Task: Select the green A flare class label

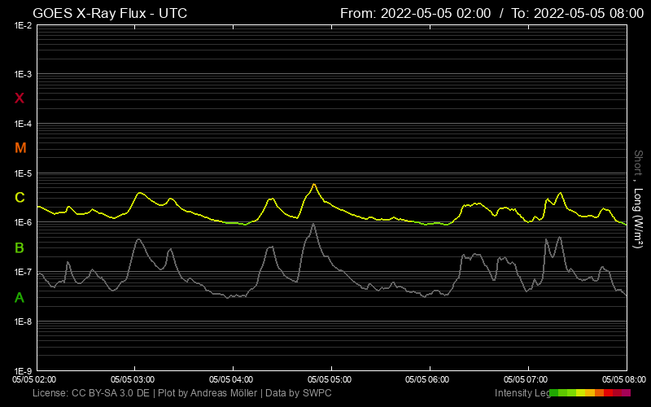Action: click(19, 297)
